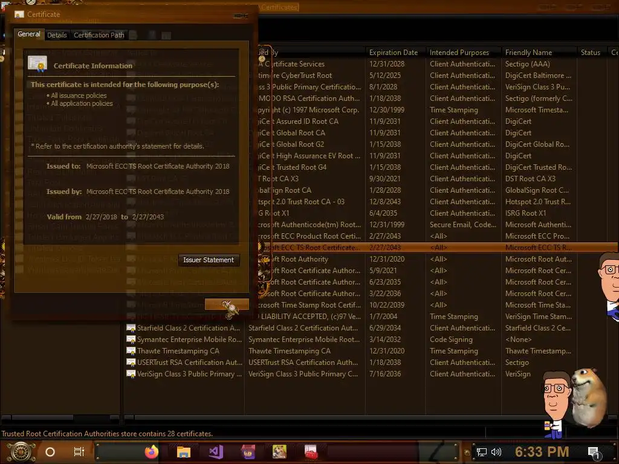The height and width of the screenshot is (464, 619).
Task: Click the expiration date 9/30/2021
Action: 384,179
